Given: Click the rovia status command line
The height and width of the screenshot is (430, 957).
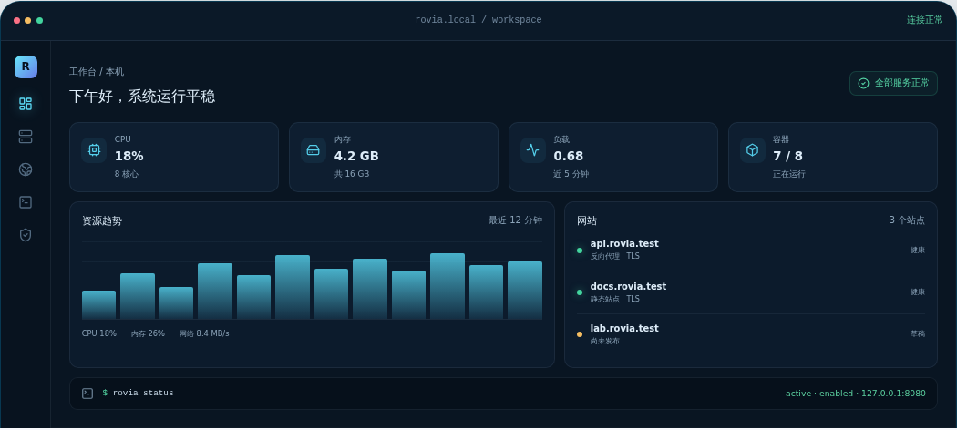Looking at the screenshot, I should (138, 394).
